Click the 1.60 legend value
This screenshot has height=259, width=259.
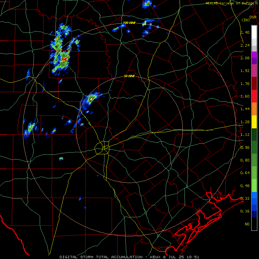[245, 96]
